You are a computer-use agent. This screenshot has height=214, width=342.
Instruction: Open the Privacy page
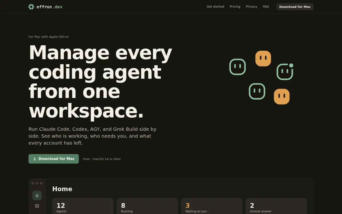pos(252,7)
